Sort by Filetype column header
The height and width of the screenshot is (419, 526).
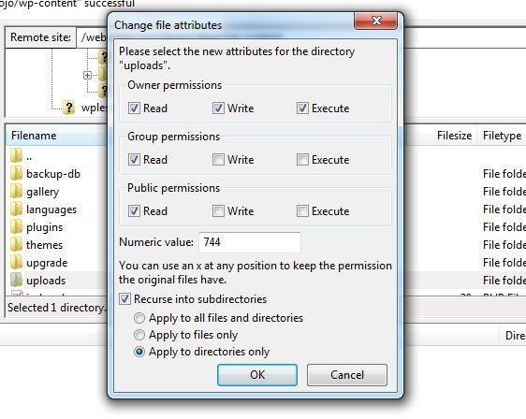pyautogui.click(x=502, y=136)
